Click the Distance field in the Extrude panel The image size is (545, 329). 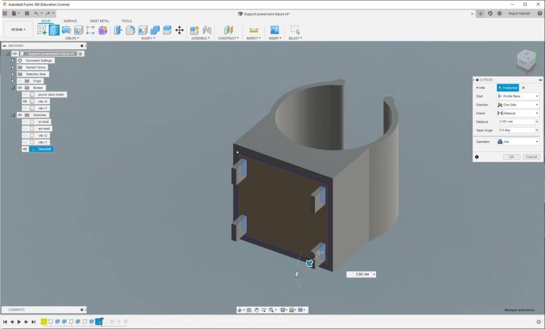515,121
